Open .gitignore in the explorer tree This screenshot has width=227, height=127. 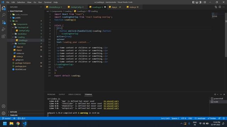pyautogui.click(x=20, y=60)
